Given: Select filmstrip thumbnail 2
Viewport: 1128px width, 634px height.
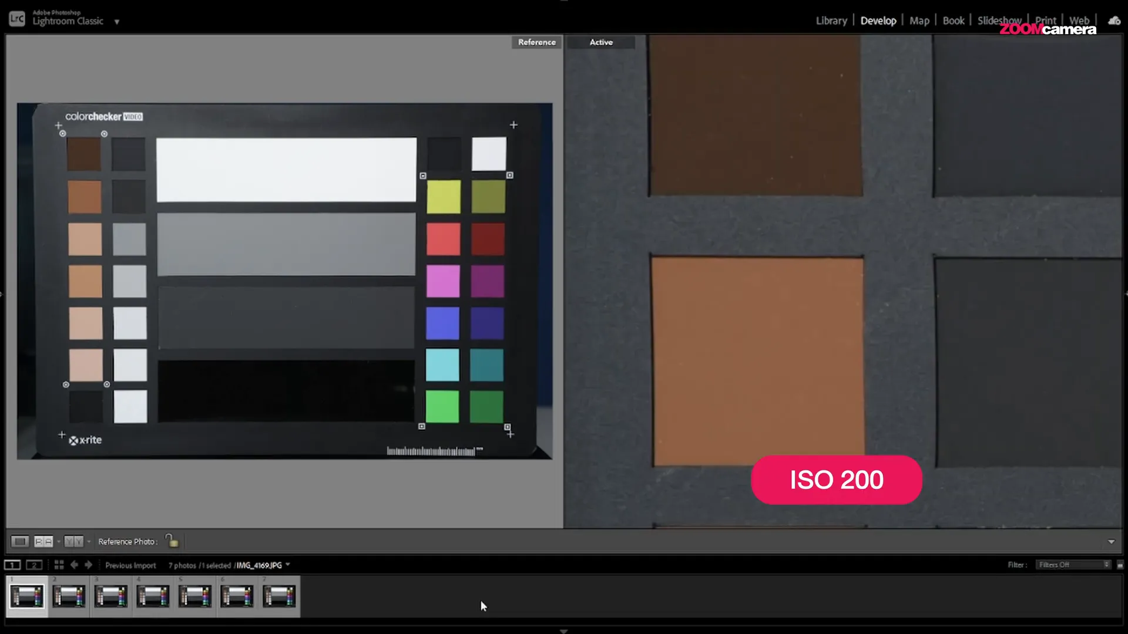Looking at the screenshot, I should point(69,596).
